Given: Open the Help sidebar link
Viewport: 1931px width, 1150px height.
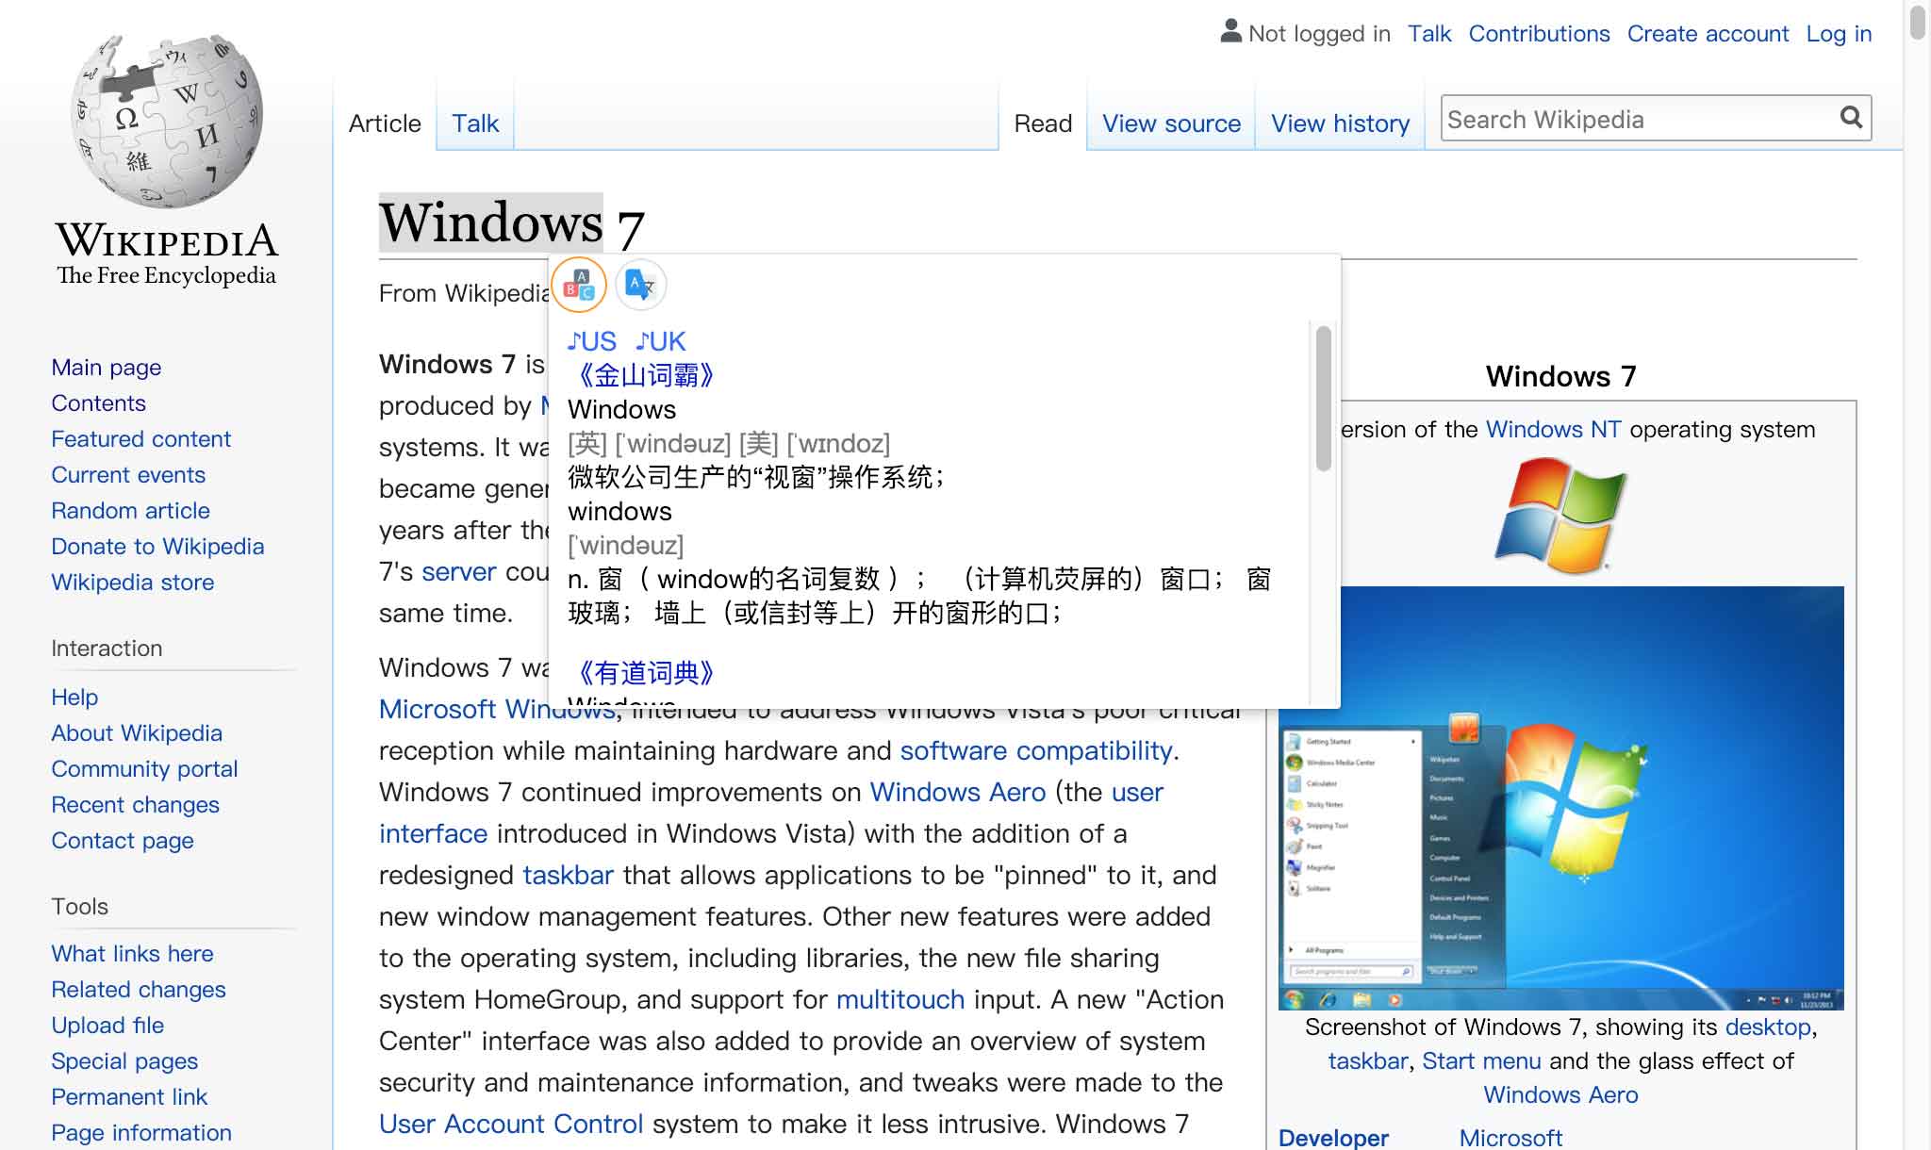Looking at the screenshot, I should 74,698.
